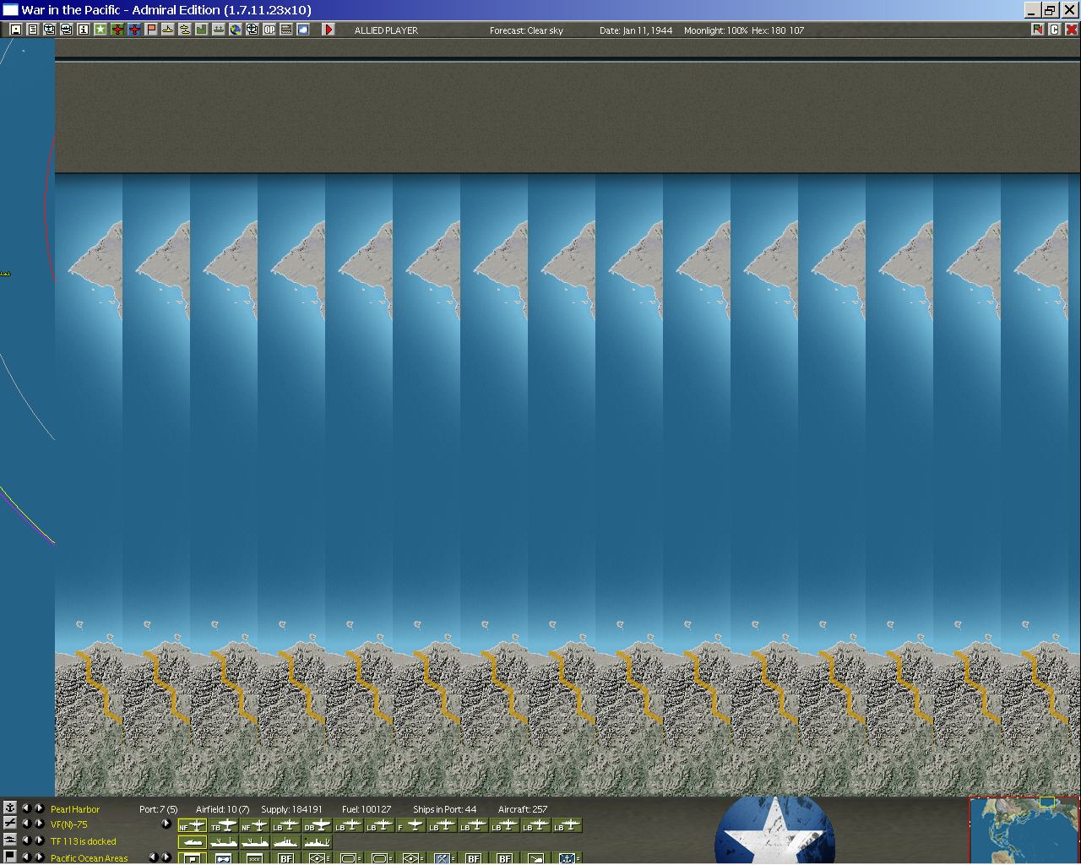
Task: Click the floppy disk save icon
Action: (x=16, y=30)
